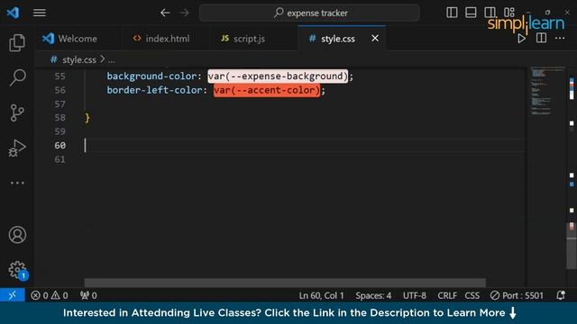
Task: Open the remote window indicator
Action: pos(12,295)
